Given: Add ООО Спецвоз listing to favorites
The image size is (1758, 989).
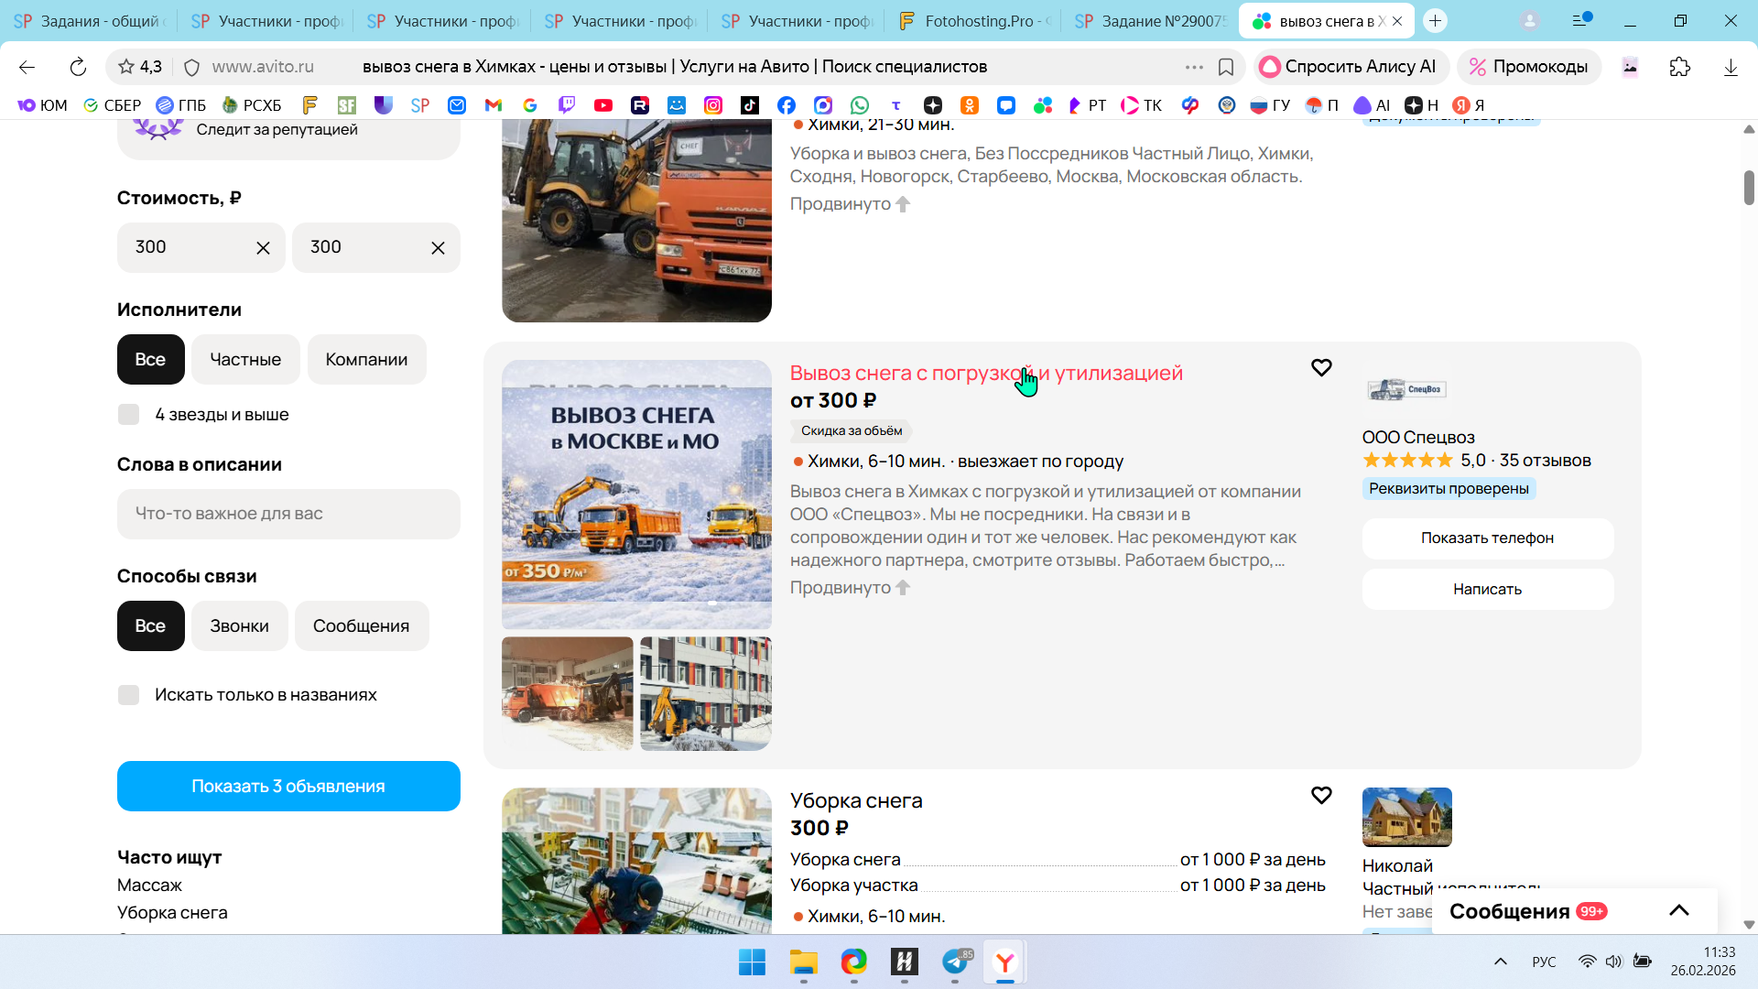Looking at the screenshot, I should (x=1320, y=368).
